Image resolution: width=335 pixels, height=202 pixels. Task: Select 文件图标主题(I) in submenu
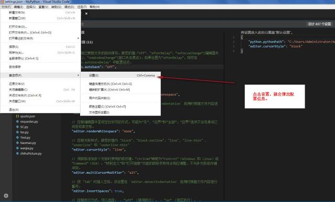pyautogui.click(x=120, y=112)
